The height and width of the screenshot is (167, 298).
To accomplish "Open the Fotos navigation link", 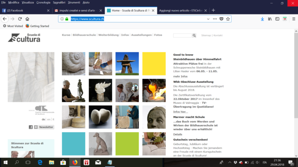I will tap(158, 35).
